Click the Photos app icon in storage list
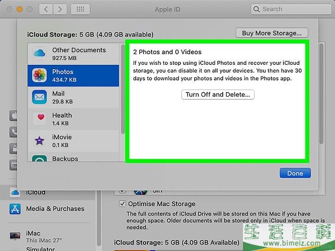 pyautogui.click(x=39, y=75)
